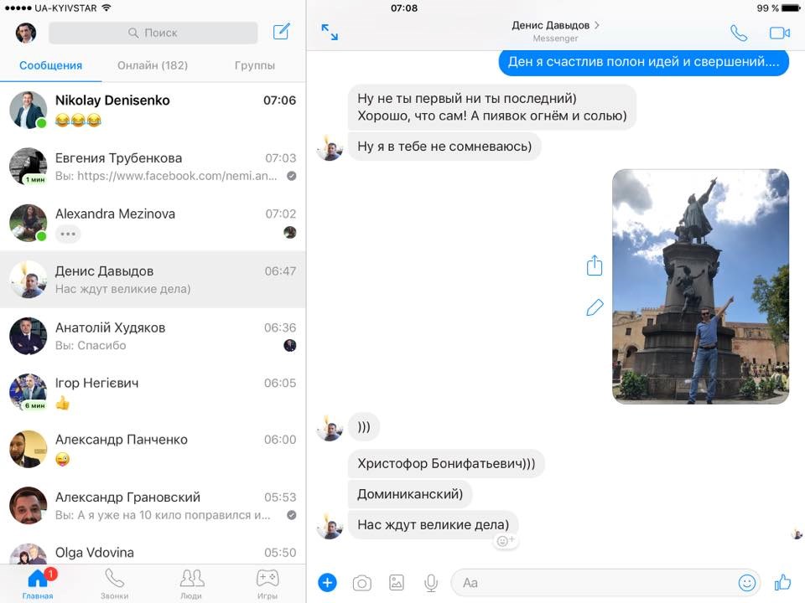Open the Звонки bottom tab

pyautogui.click(x=115, y=584)
